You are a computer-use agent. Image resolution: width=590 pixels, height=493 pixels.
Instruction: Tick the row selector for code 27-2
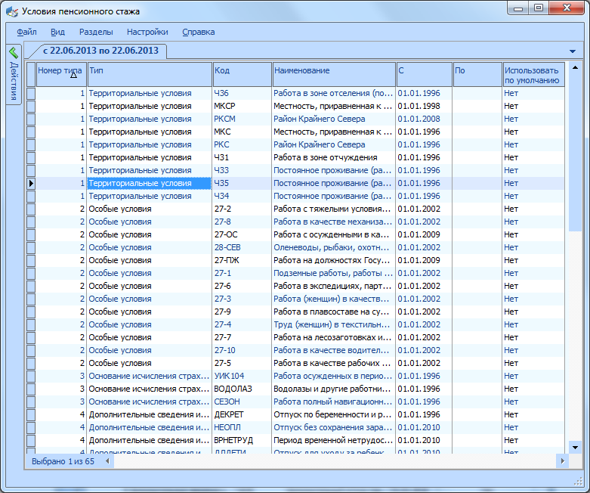[x=31, y=209]
